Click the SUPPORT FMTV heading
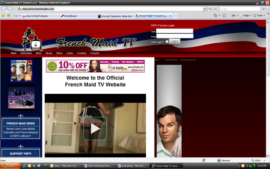Screen dimensions: 270x169 (20, 154)
